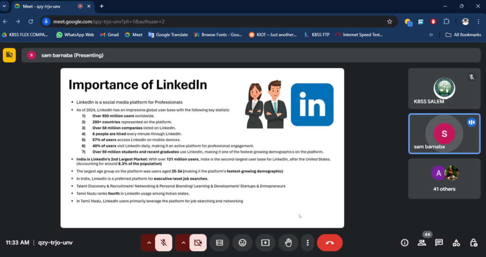Raise hand button
Screen dimensions: 486x257
pos(288,243)
